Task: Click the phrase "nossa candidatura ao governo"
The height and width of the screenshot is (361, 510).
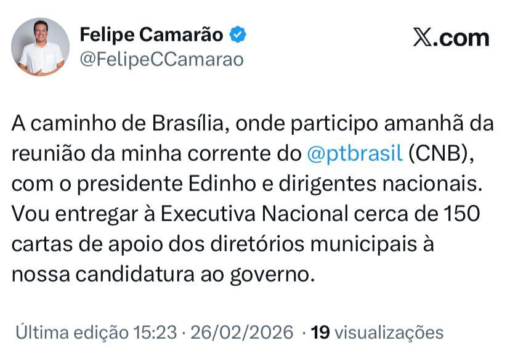Action: tap(163, 273)
